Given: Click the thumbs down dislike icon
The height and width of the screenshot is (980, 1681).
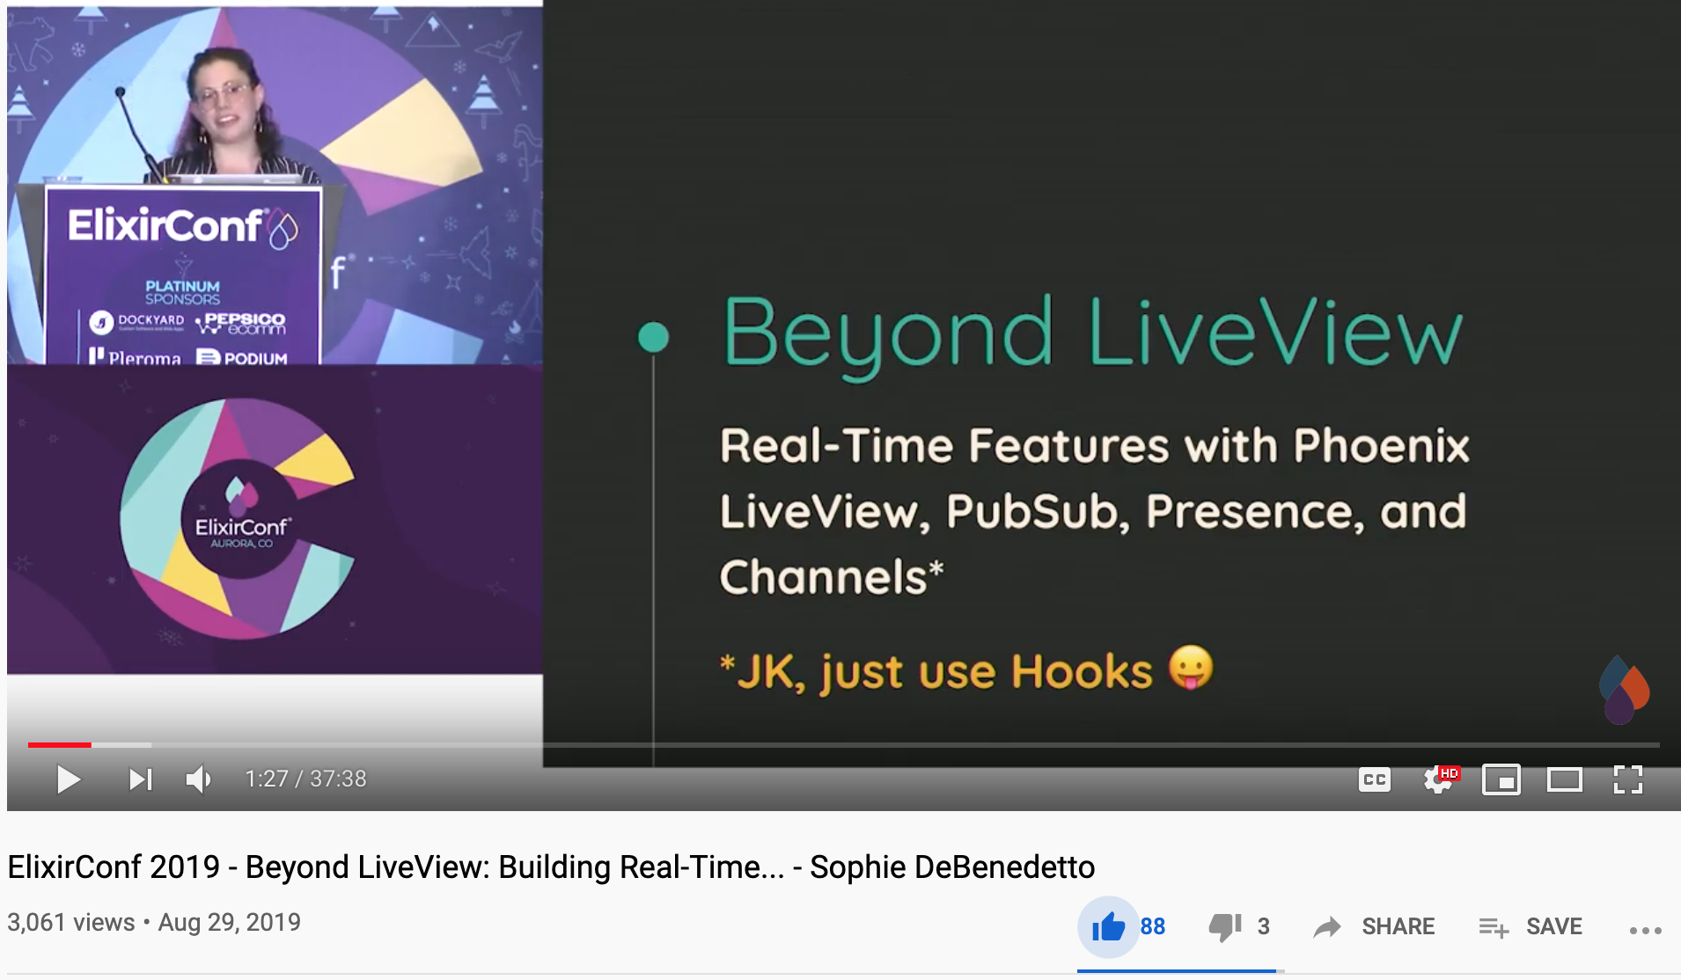Looking at the screenshot, I should click(1225, 926).
